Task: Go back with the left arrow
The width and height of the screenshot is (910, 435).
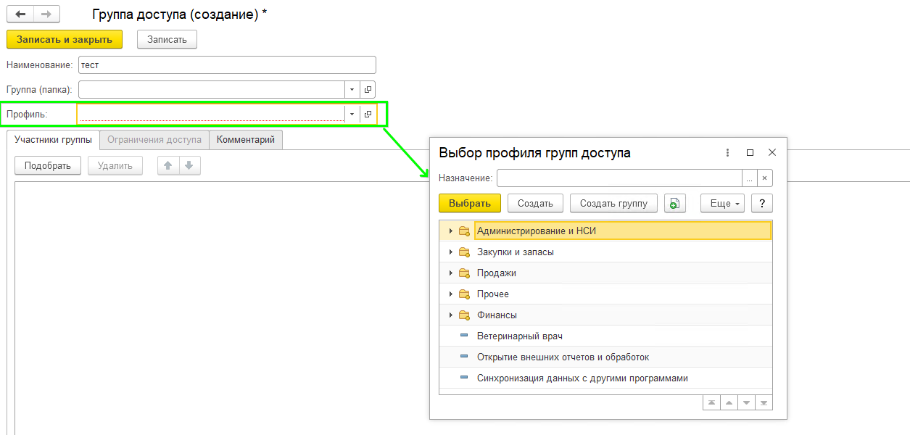Action: (x=20, y=14)
